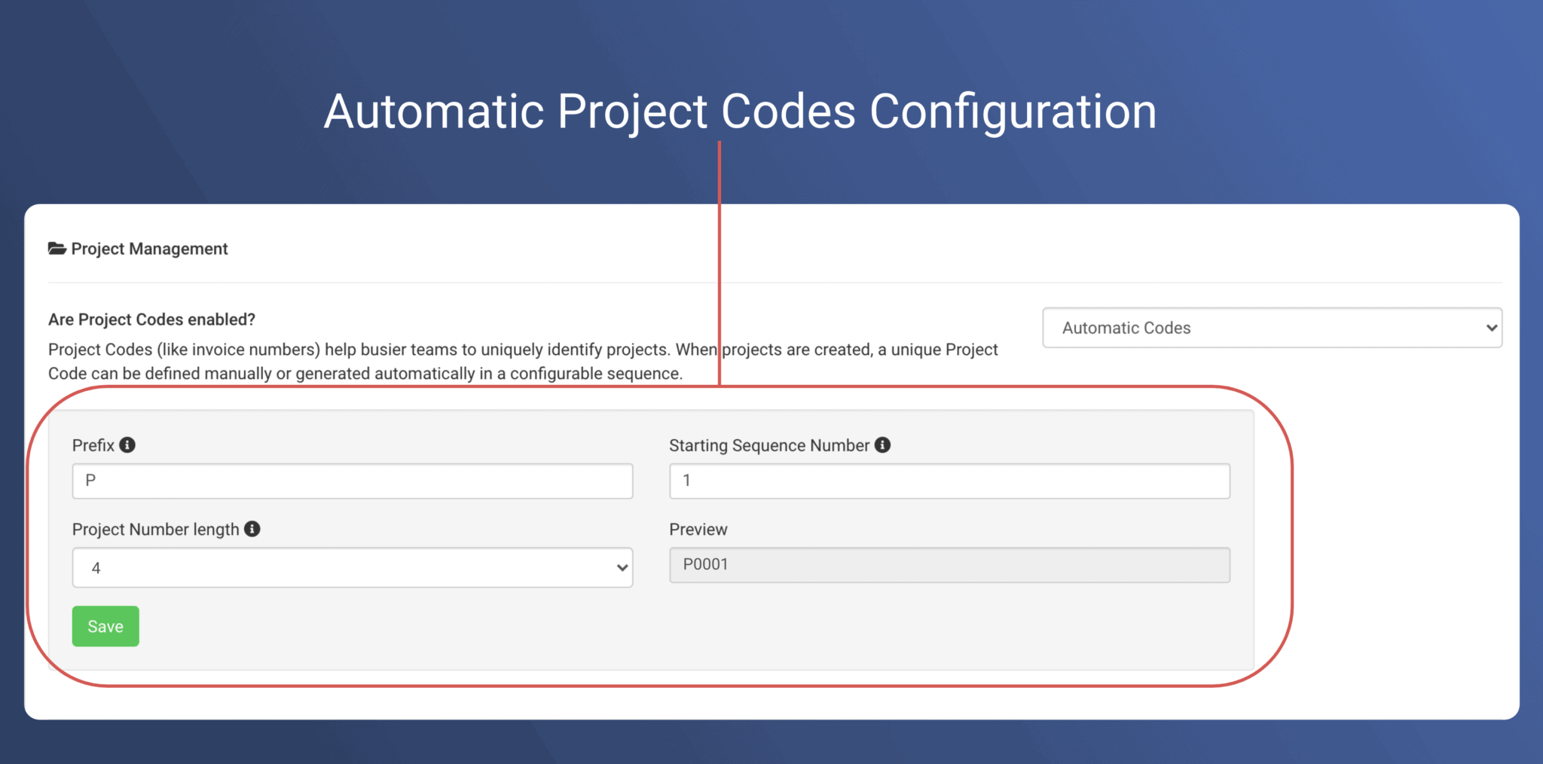Save the project code configuration
This screenshot has height=764, width=1543.
[x=105, y=625]
